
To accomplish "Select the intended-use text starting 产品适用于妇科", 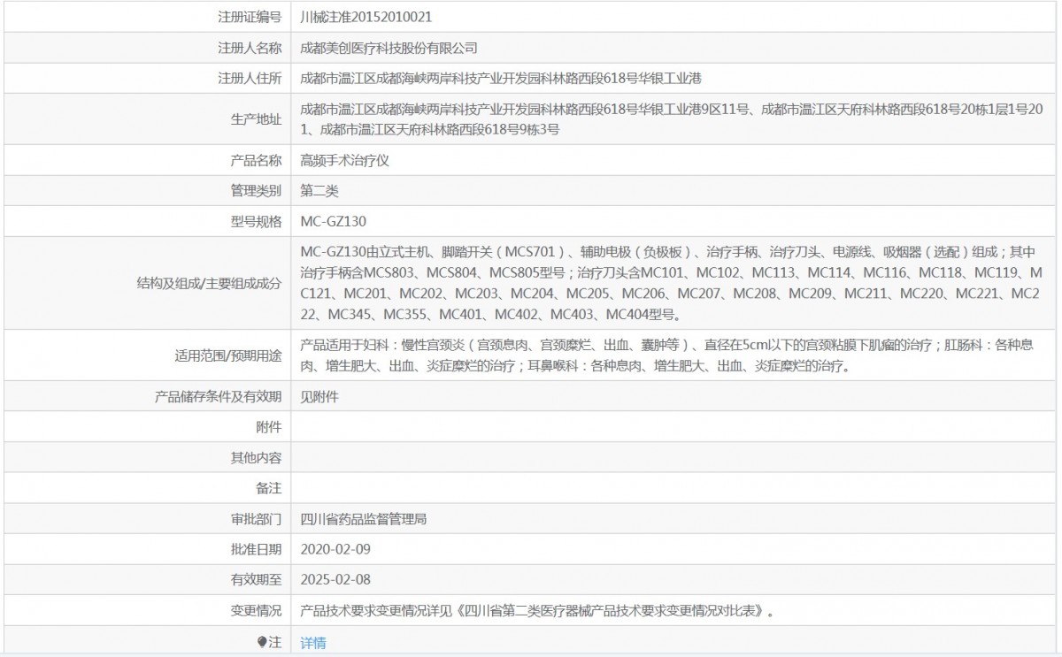I will pos(667,355).
